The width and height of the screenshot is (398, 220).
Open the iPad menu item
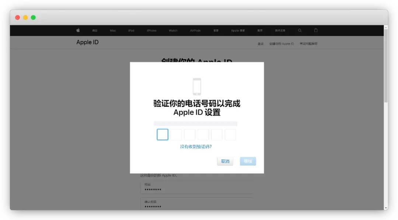[131, 31]
